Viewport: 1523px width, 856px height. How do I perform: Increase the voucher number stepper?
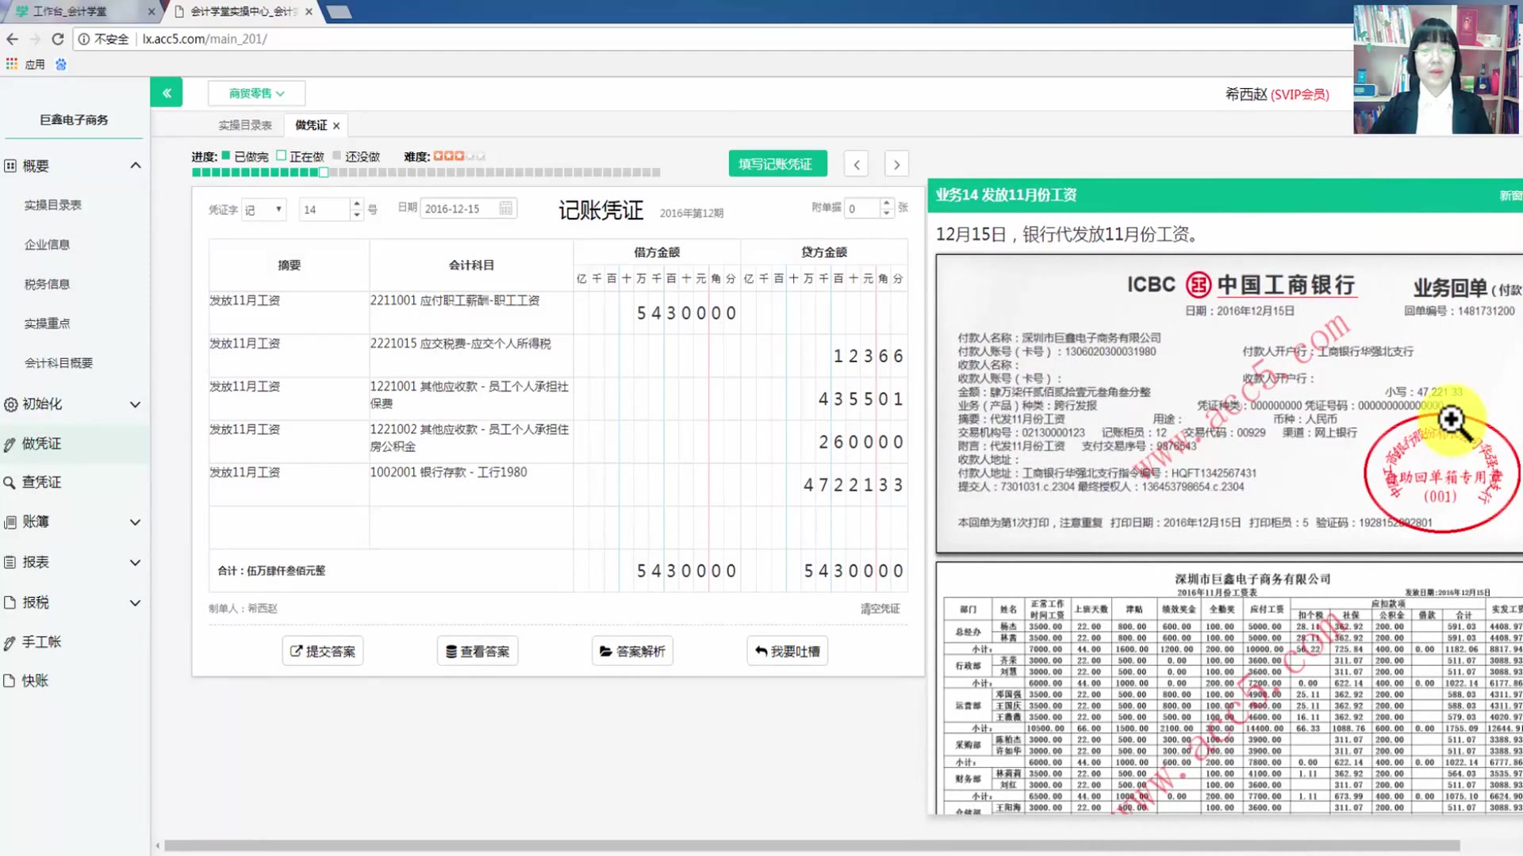356,204
